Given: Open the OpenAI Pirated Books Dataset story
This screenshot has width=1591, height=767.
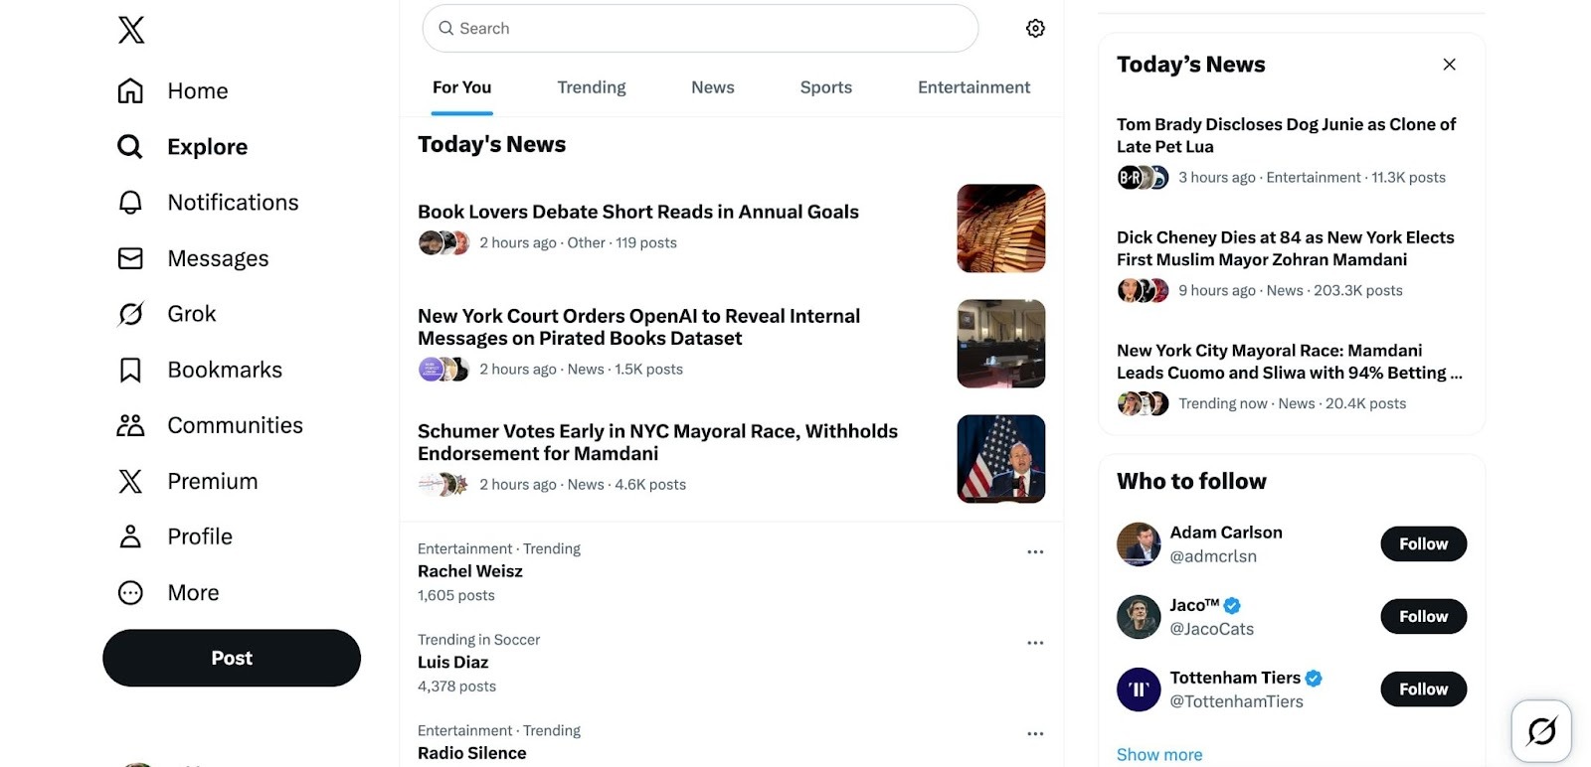Looking at the screenshot, I should pos(639,327).
